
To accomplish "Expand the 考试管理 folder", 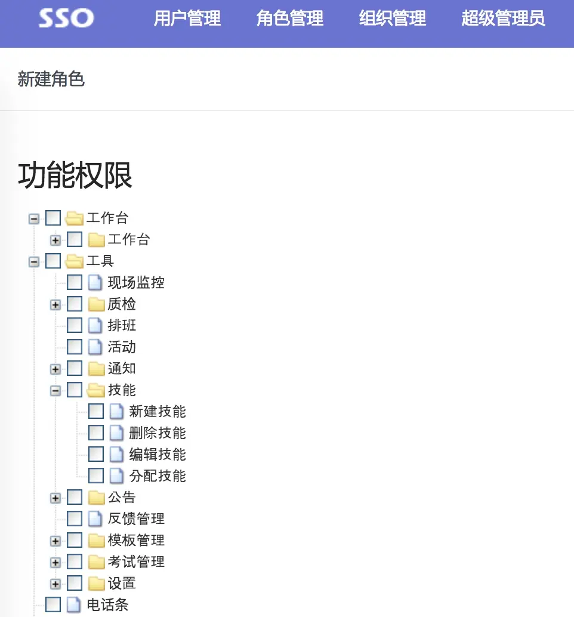I will click(x=55, y=563).
